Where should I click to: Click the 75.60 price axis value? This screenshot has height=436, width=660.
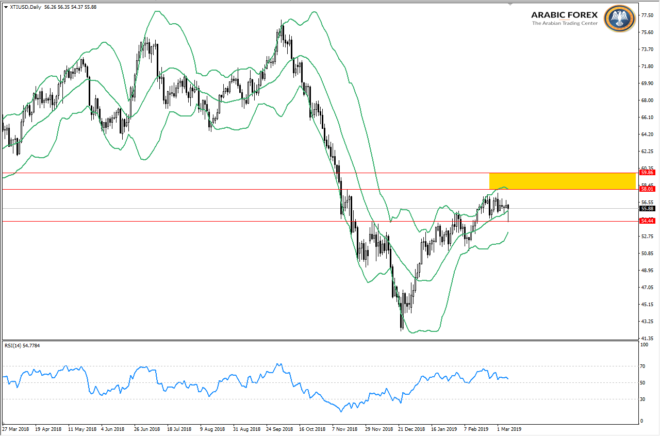tap(647, 32)
